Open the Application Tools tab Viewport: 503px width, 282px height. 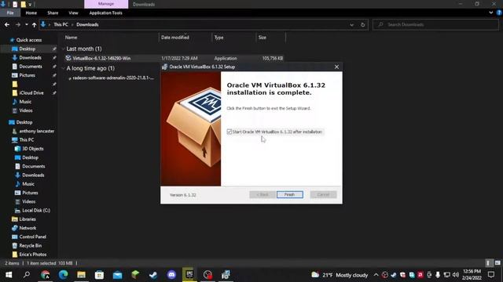(x=106, y=13)
